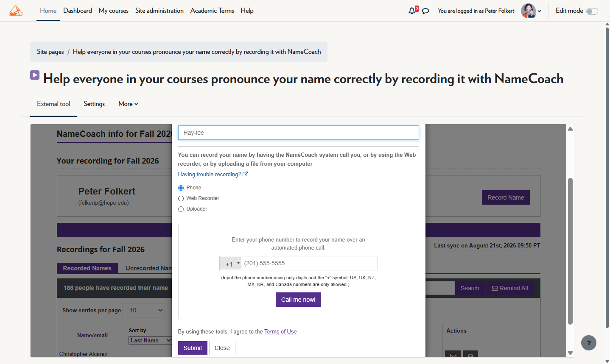Click Site pages breadcrumb link
The height and width of the screenshot is (364, 610).
tap(50, 52)
